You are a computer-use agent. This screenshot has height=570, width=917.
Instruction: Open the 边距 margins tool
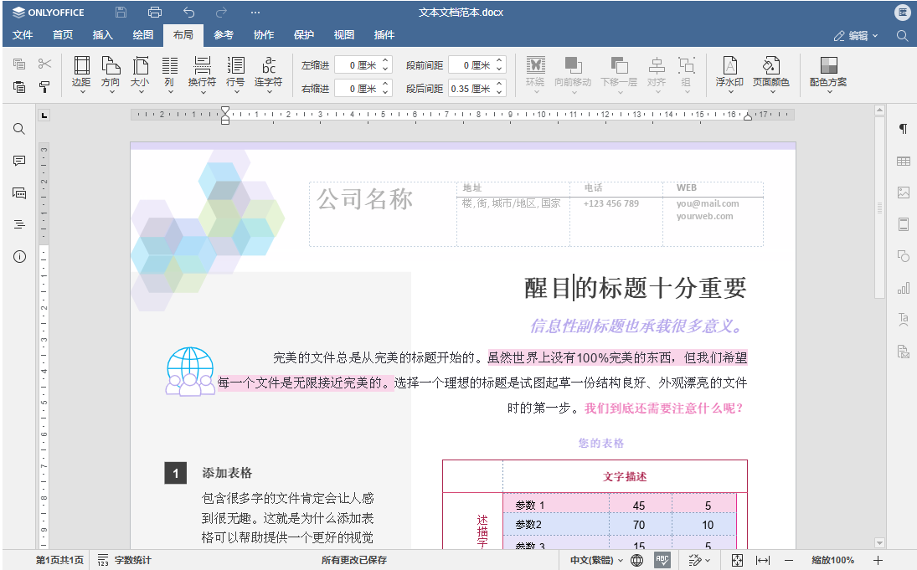(81, 74)
